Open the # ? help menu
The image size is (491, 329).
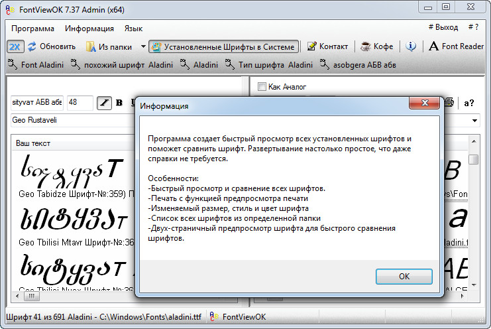tap(473, 27)
